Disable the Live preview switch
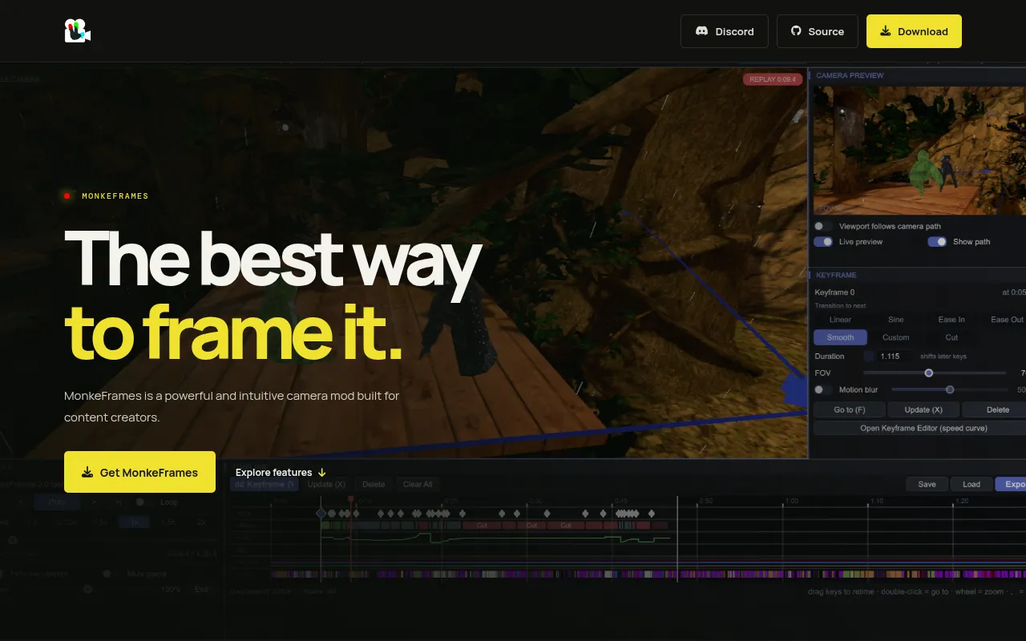Viewport: 1026px width, 641px height. (823, 241)
